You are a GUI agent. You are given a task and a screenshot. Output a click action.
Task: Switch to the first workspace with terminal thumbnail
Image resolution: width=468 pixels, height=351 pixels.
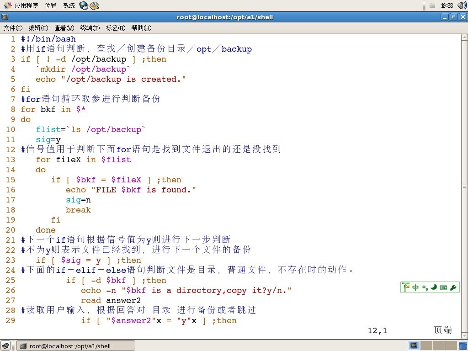tap(414, 346)
